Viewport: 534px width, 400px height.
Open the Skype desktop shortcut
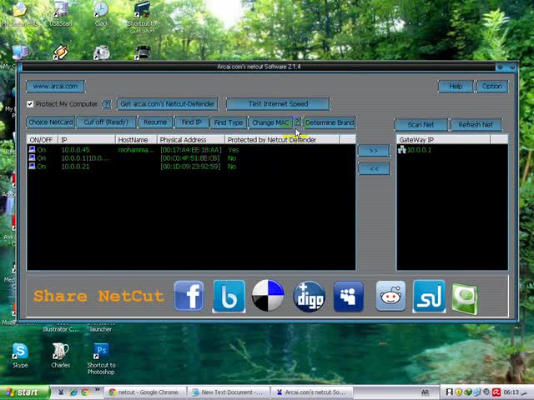pyautogui.click(x=20, y=356)
